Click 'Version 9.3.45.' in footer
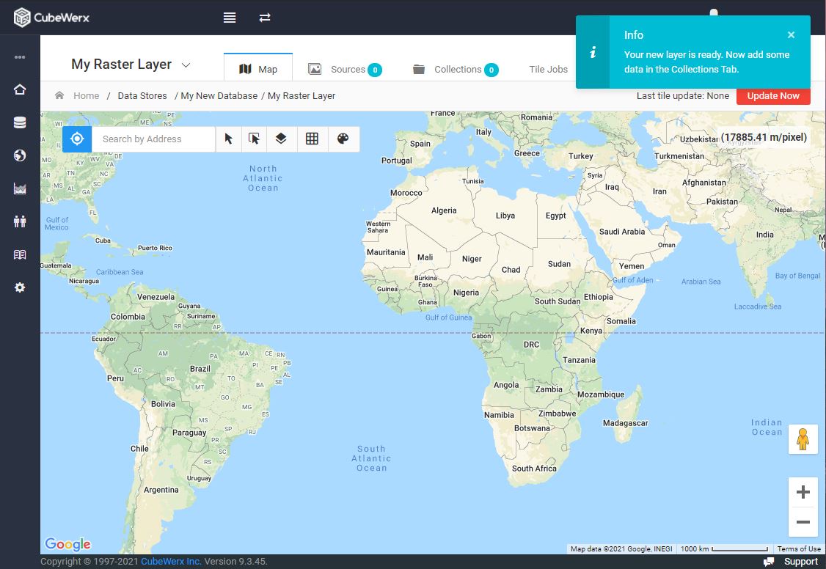 click(x=236, y=562)
